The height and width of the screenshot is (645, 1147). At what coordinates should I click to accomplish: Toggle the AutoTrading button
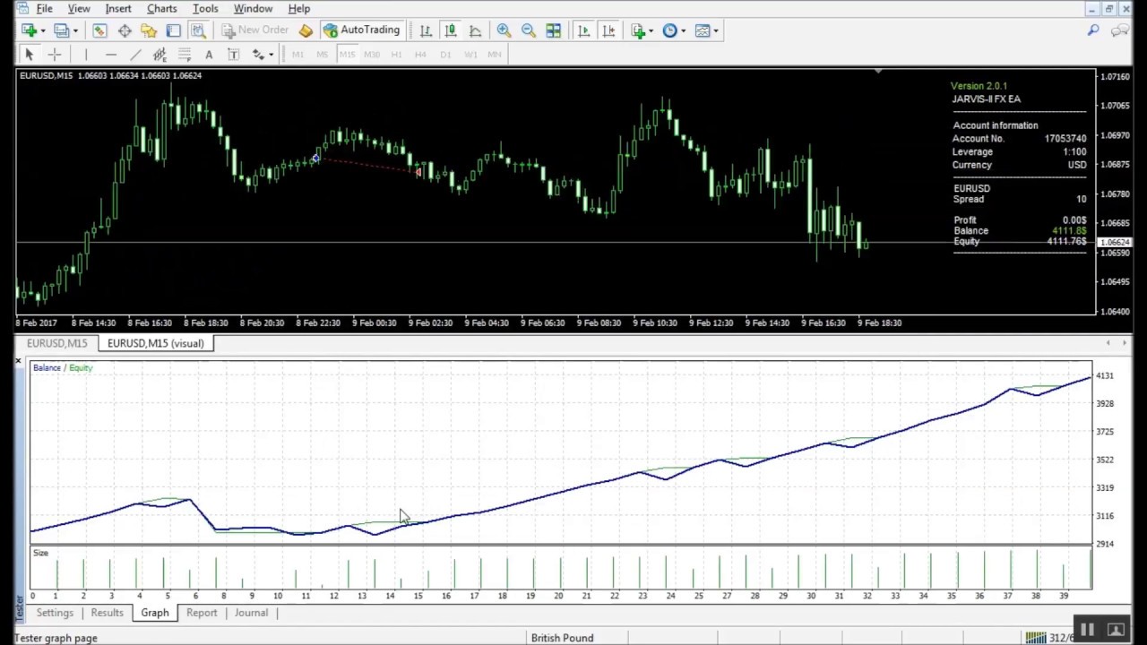tap(362, 30)
